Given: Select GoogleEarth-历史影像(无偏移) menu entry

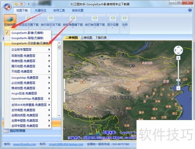Looking at the screenshot, I should pyautogui.click(x=28, y=43).
